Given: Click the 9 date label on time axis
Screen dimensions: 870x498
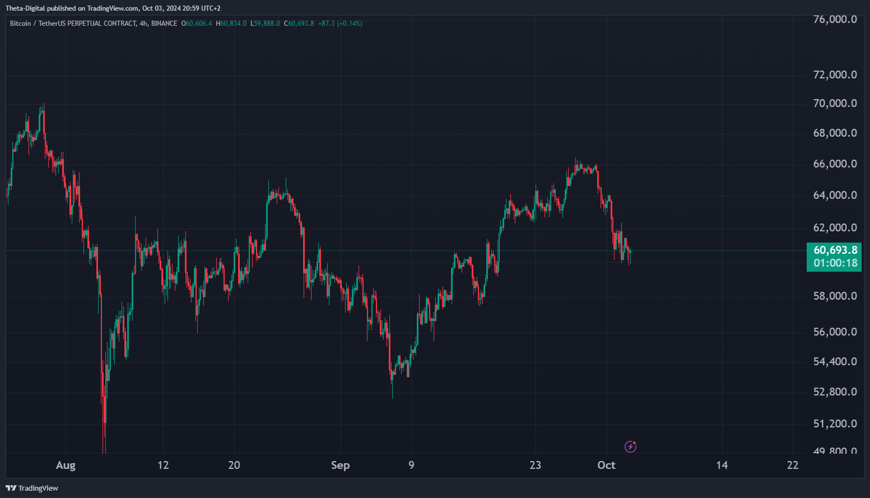Looking at the screenshot, I should point(411,465).
